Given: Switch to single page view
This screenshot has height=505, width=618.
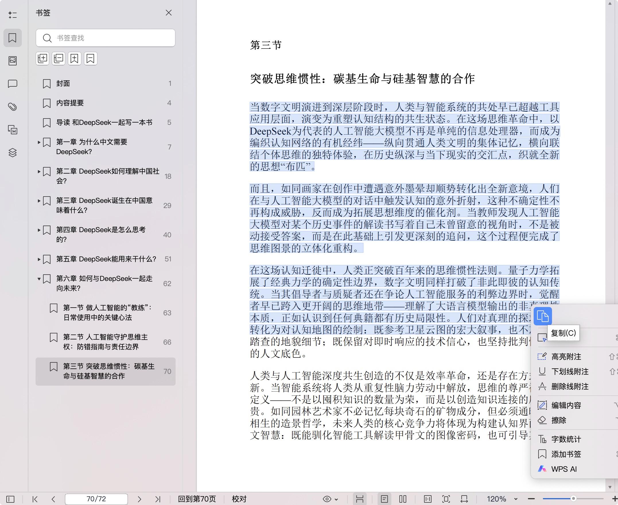Looking at the screenshot, I should 384,499.
